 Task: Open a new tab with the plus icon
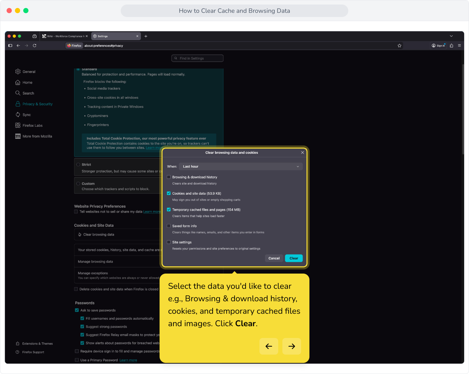(146, 36)
